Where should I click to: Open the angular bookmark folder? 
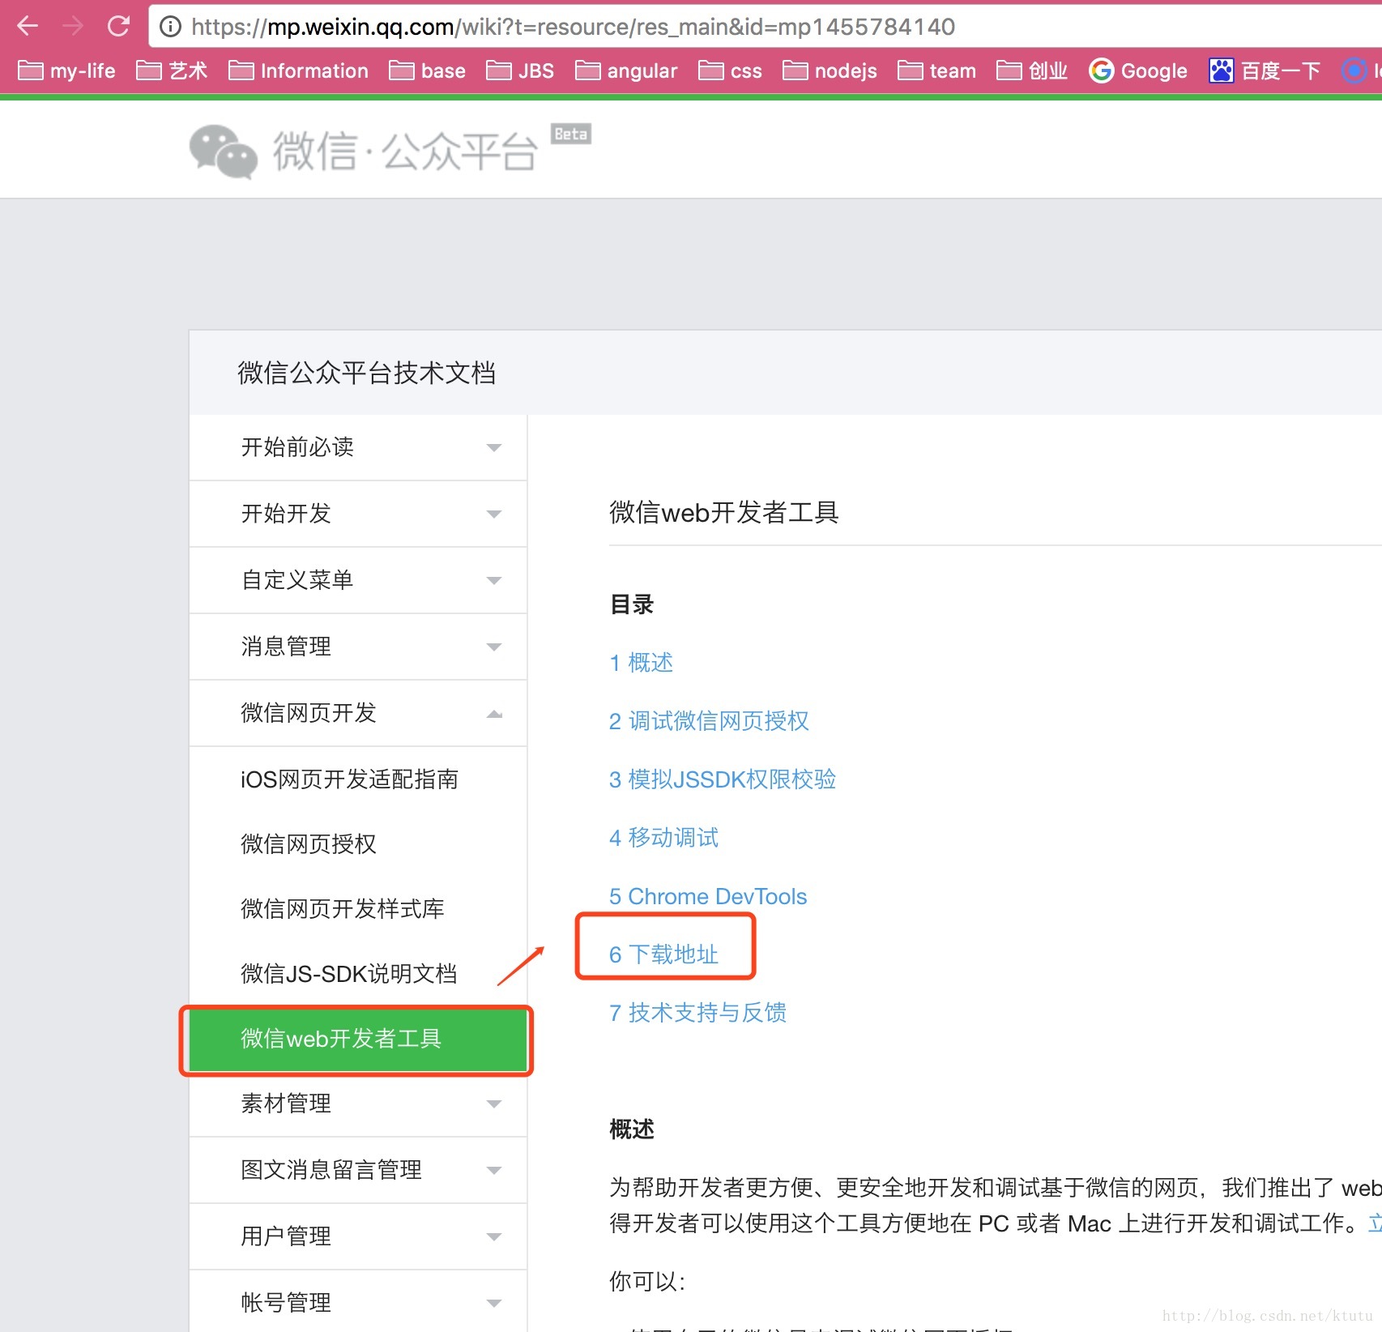pyautogui.click(x=625, y=71)
